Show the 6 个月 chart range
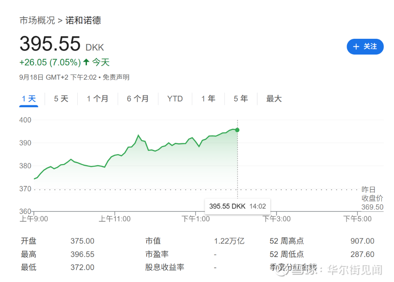 pyautogui.click(x=137, y=99)
